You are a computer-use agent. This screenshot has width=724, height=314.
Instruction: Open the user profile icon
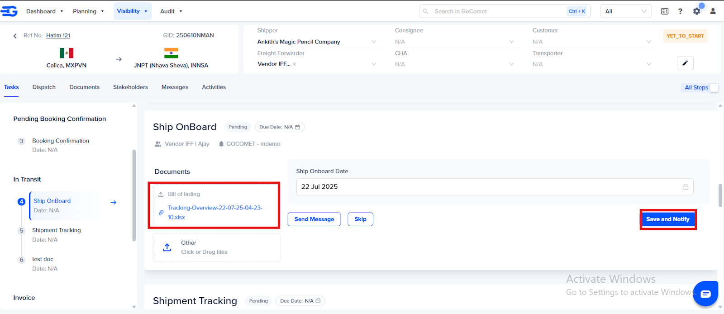(713, 11)
